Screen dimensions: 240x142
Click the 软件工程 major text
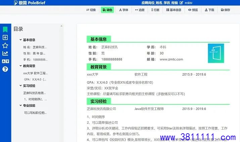pyautogui.click(x=141, y=75)
